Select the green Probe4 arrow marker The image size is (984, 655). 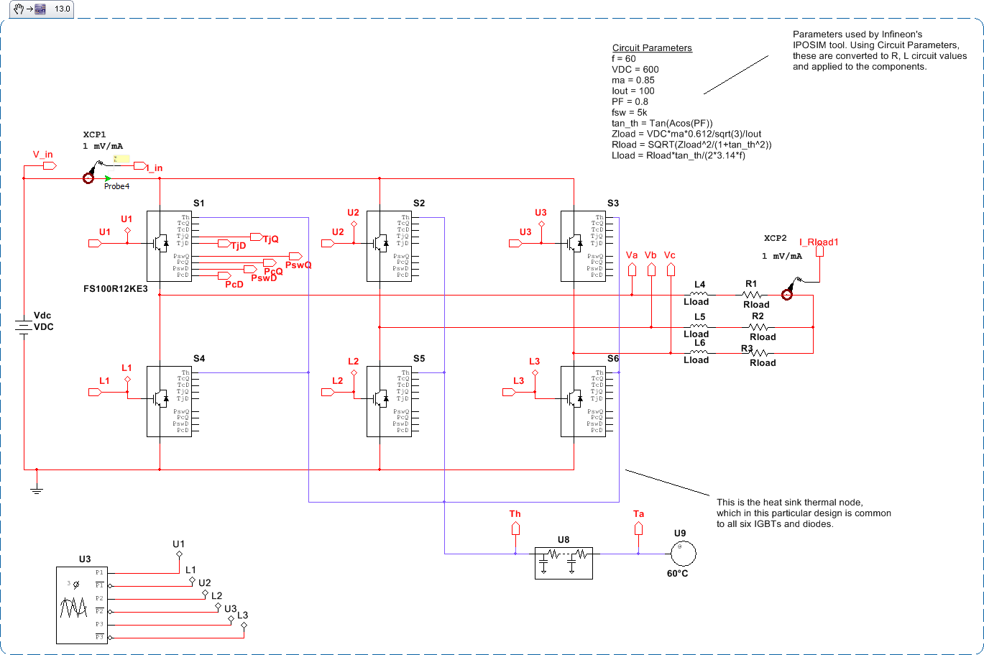coord(107,178)
